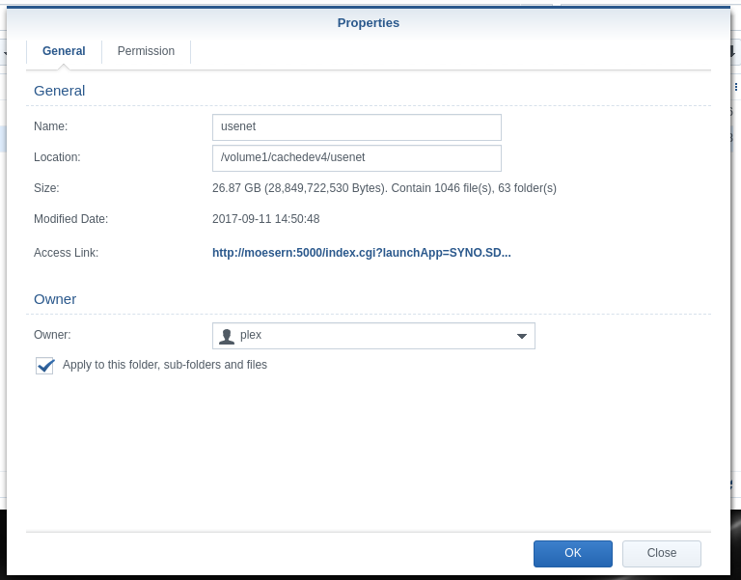Click the modified date 2017-09-11 14:50:48

point(266,219)
